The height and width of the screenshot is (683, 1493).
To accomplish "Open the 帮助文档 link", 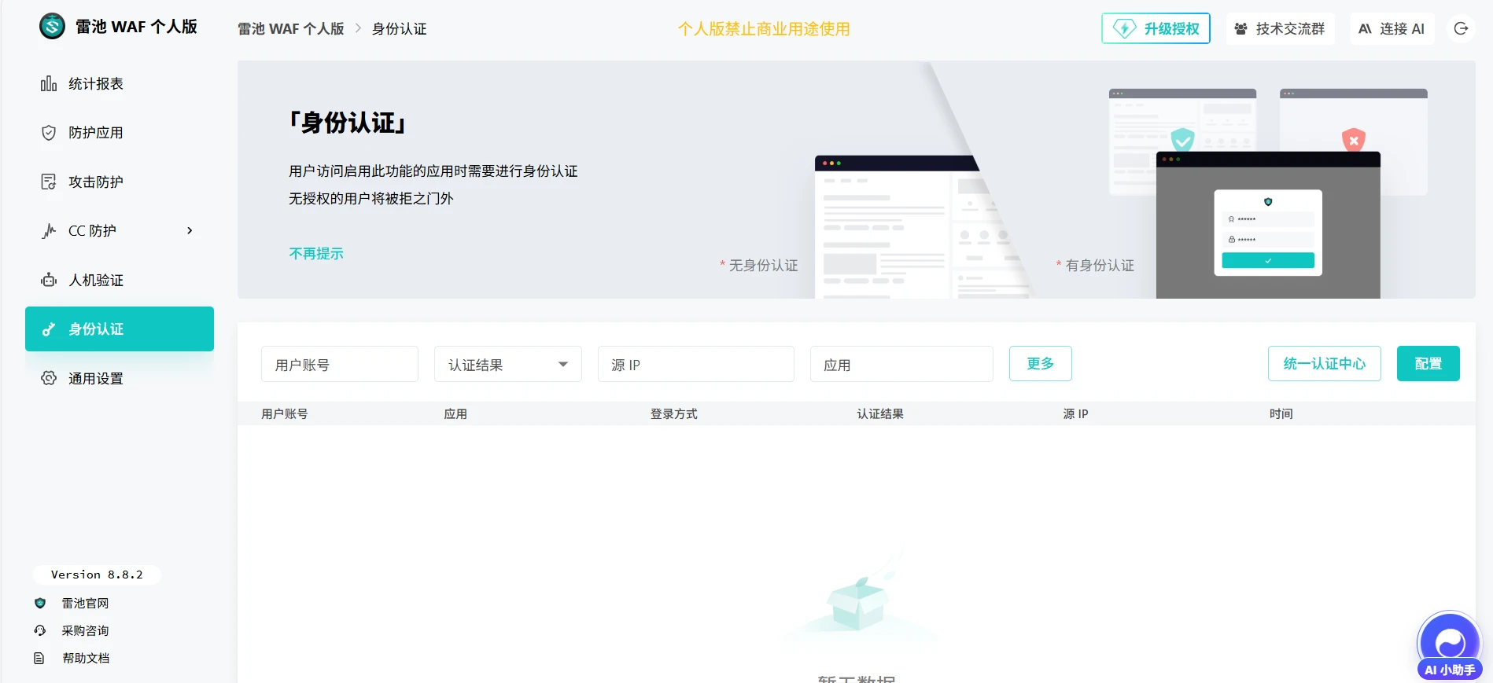I will [86, 658].
